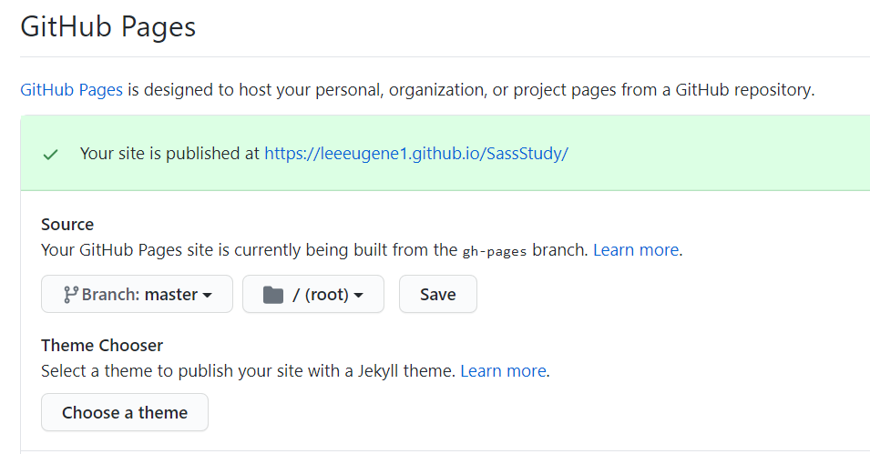
Task: Open the GitHub Pages documentation link
Action: coord(72,90)
